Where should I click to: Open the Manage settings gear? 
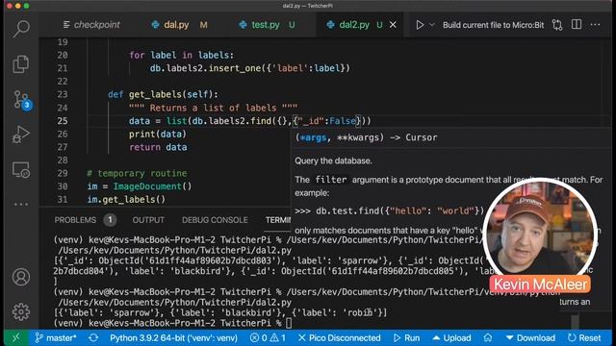(21, 311)
